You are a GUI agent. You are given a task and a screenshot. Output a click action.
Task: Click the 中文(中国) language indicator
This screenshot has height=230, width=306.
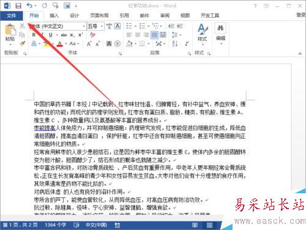[x=96, y=225]
